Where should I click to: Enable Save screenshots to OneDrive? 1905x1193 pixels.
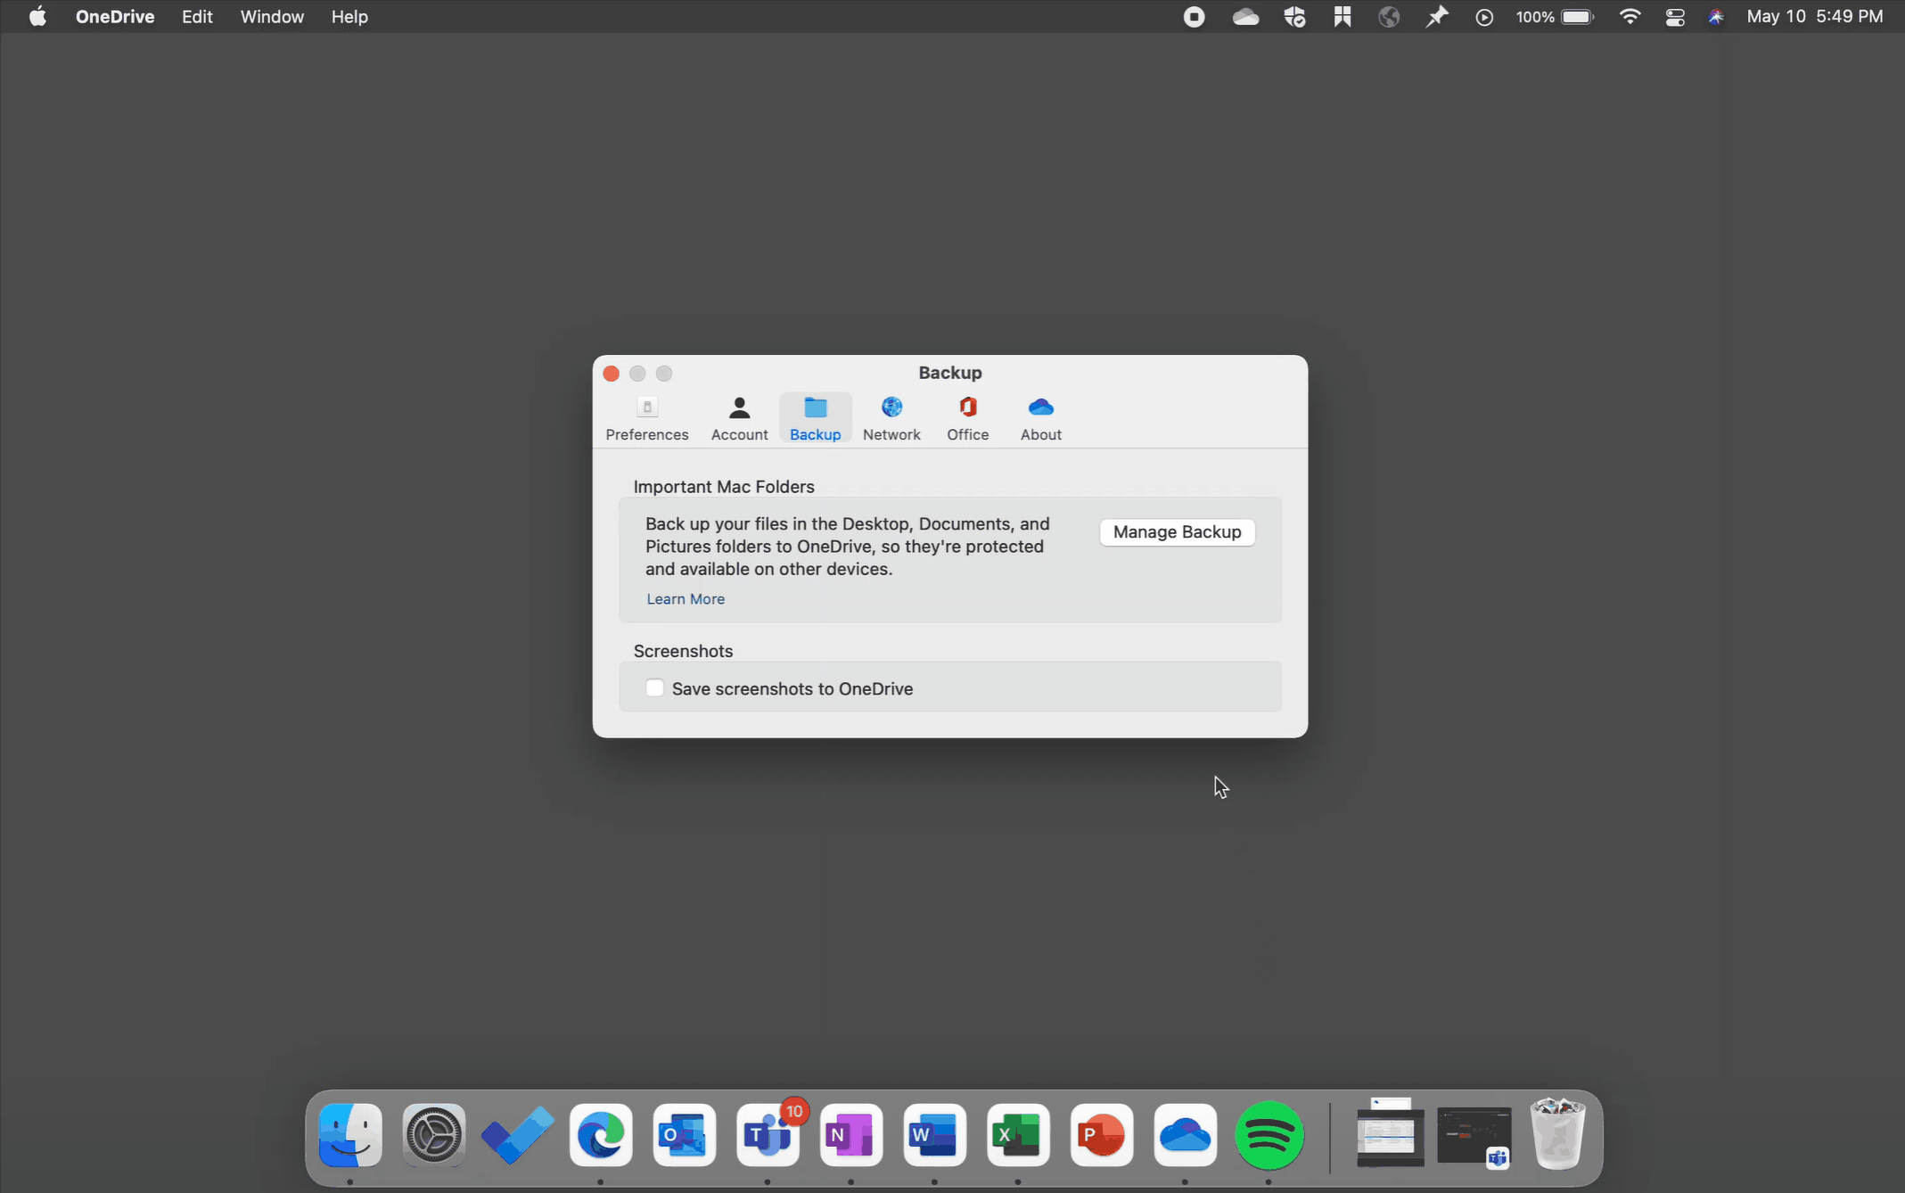(x=655, y=688)
